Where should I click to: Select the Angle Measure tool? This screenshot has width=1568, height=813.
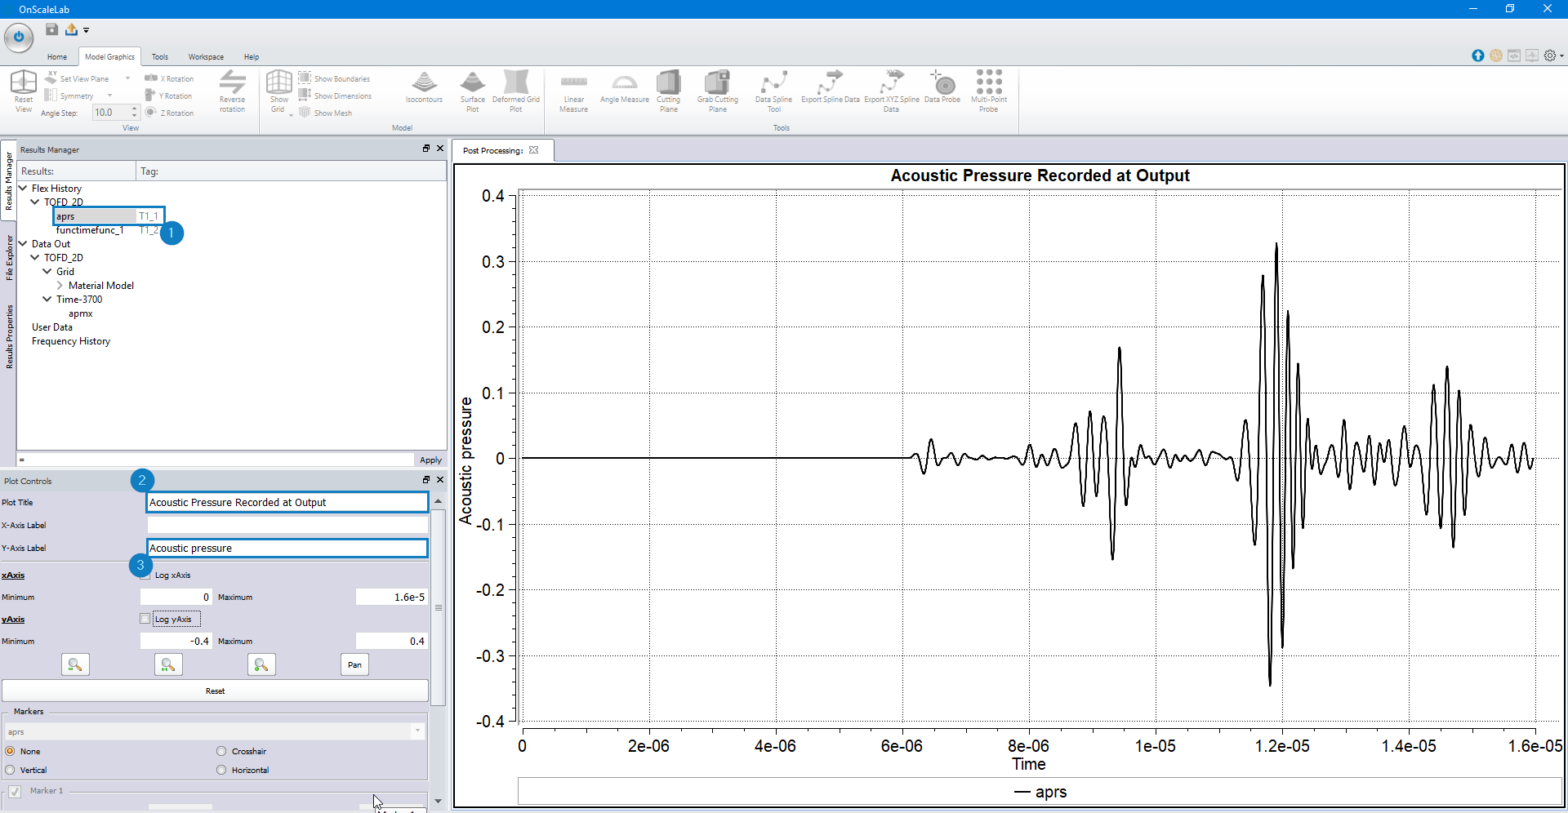(625, 87)
